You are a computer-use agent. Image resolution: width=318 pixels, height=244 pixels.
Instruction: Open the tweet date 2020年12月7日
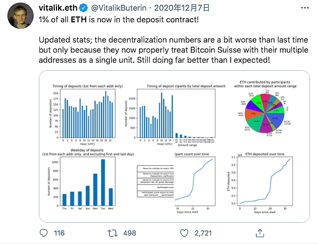point(182,8)
